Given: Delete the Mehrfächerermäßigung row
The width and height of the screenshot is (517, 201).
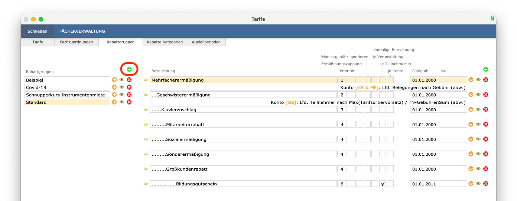Looking at the screenshot, I should (x=485, y=80).
